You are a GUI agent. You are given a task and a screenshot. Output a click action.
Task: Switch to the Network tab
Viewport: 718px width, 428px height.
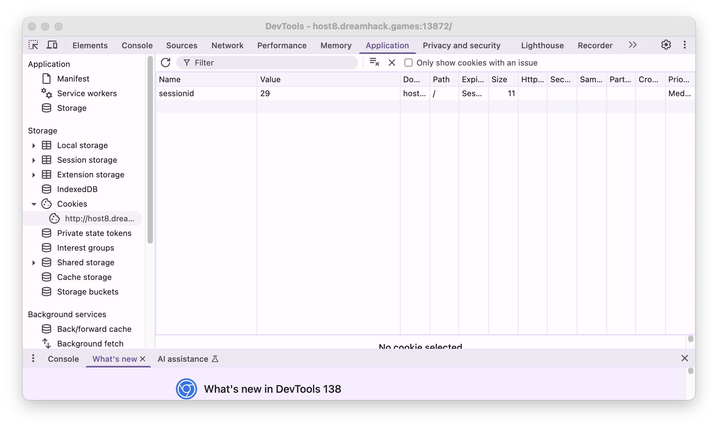point(227,46)
